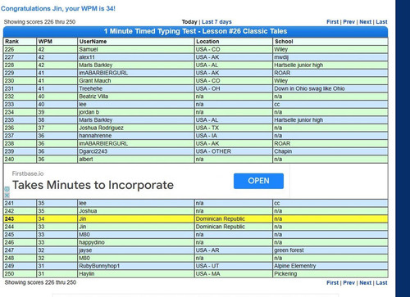Select username lee in rank 233 row

click(83, 105)
